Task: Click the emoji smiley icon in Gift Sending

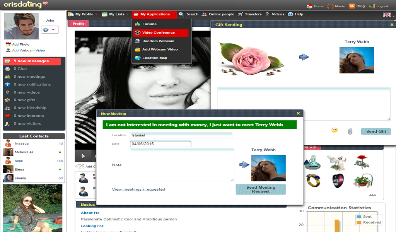Action: click(334, 130)
